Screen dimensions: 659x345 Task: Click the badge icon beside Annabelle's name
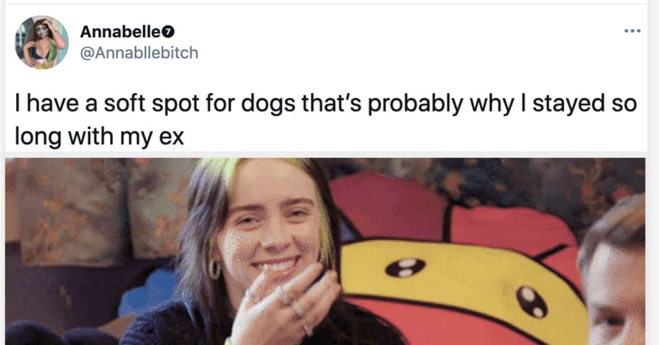(169, 32)
